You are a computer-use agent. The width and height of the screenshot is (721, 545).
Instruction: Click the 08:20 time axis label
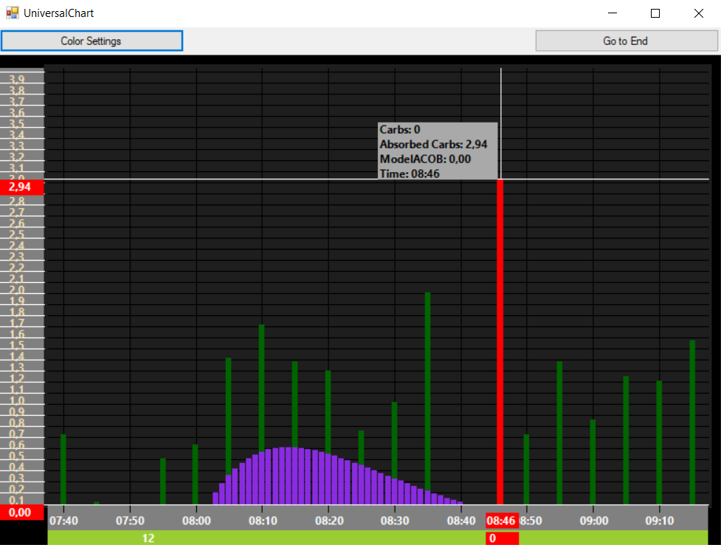(x=329, y=521)
